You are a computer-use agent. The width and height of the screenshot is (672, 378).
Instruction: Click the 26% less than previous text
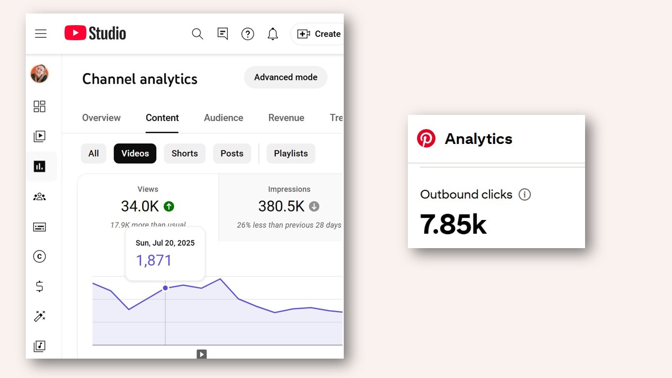coord(289,225)
